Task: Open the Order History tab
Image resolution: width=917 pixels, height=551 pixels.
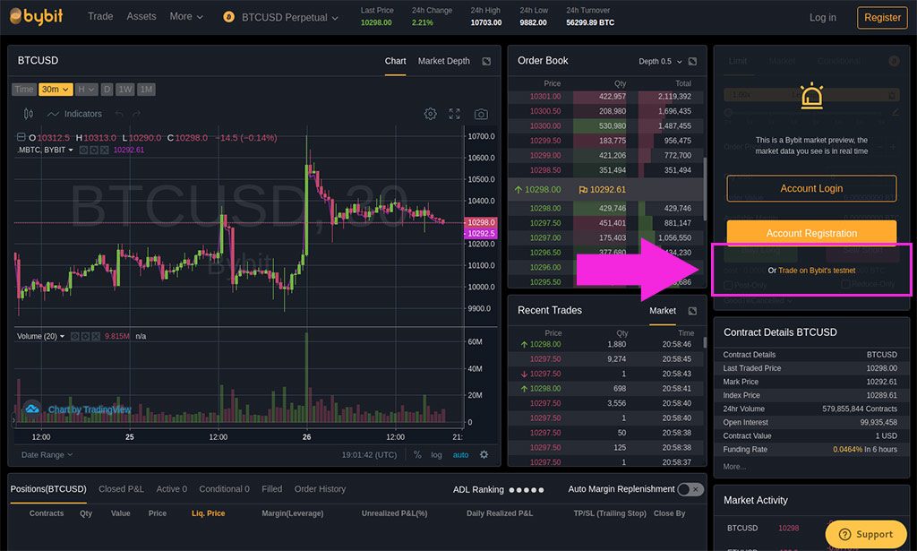Action: click(x=320, y=489)
